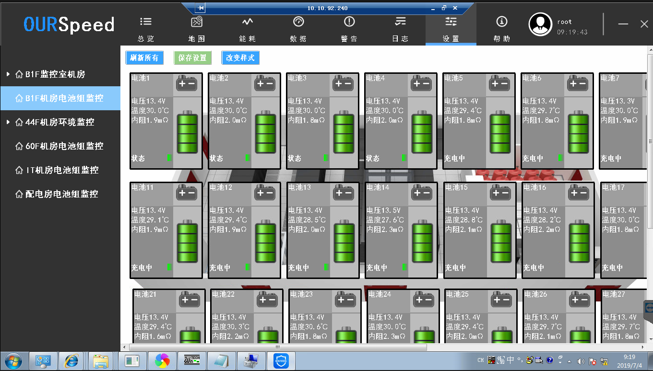The width and height of the screenshot is (653, 371).
Task: Select 60F机房电池组监控 in sidebar
Action: pos(64,146)
